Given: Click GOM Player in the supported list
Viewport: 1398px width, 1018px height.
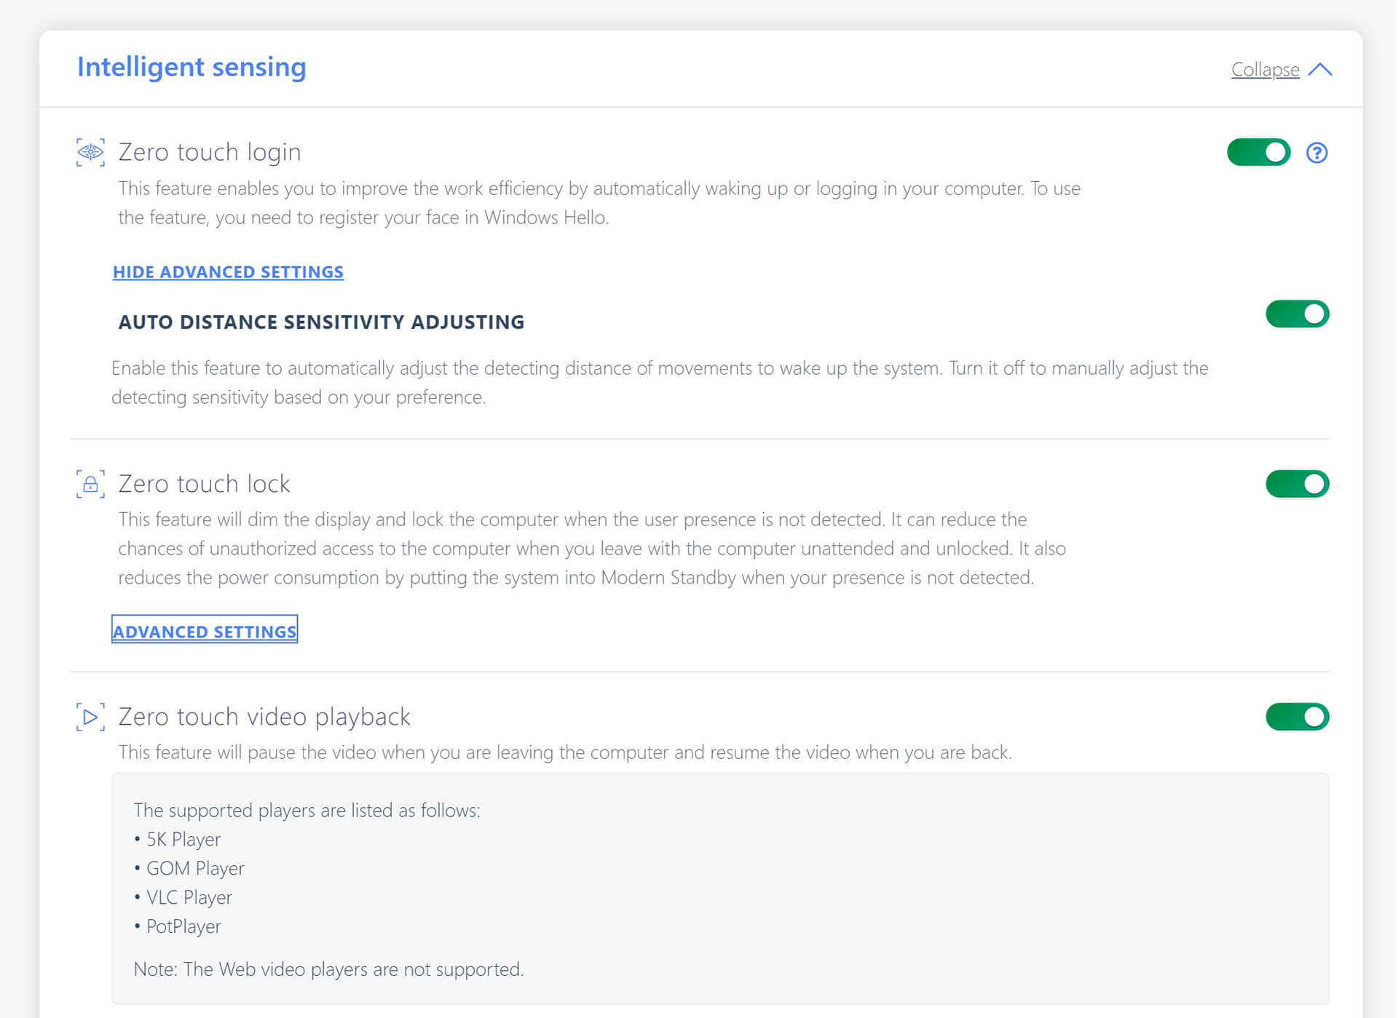Looking at the screenshot, I should pos(195,868).
